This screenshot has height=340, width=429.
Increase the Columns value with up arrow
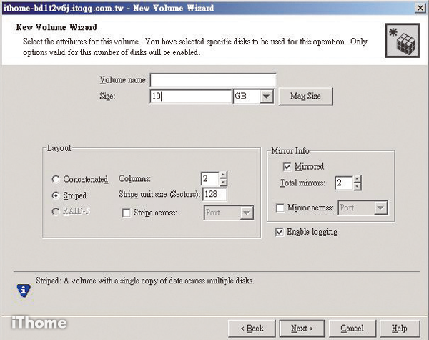click(x=224, y=175)
